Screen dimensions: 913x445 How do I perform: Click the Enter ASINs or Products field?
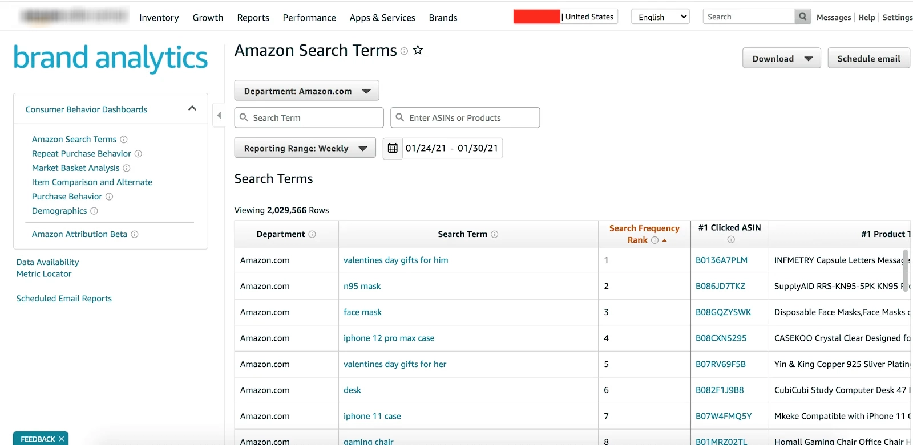[x=465, y=117]
